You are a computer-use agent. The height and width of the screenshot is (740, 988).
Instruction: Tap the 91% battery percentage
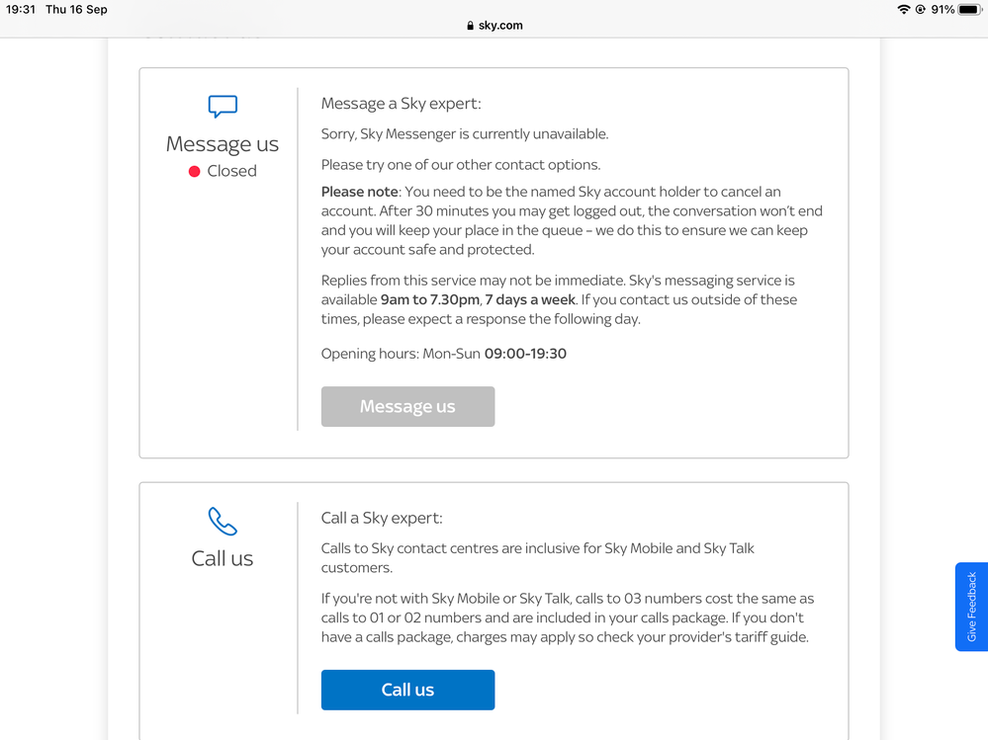[942, 10]
